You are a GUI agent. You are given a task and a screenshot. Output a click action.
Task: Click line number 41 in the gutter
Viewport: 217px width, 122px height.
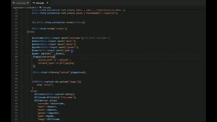(16, 82)
